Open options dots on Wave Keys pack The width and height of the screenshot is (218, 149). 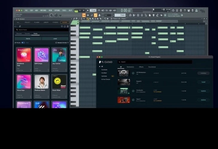tap(31, 97)
